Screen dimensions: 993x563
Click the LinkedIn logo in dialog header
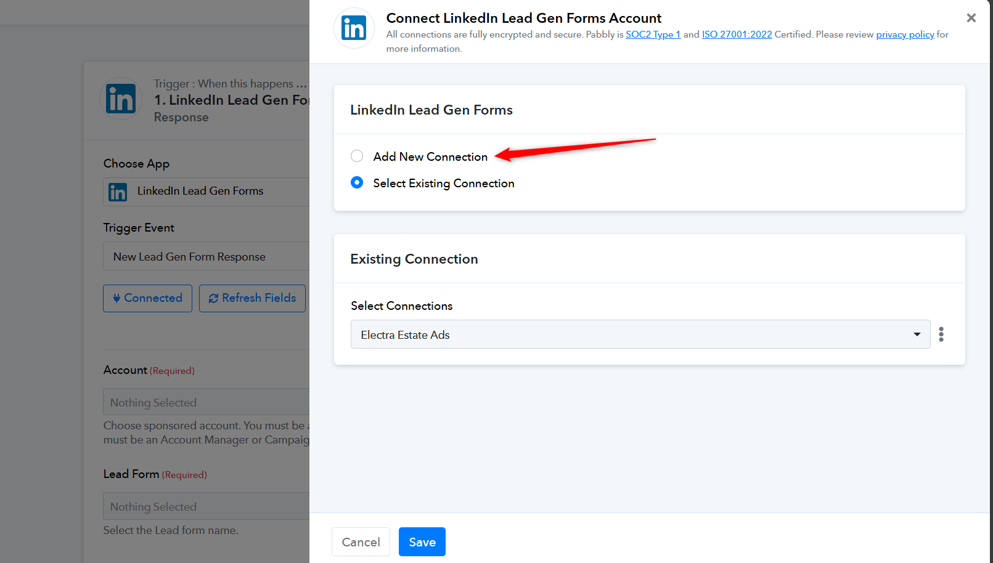click(x=354, y=28)
